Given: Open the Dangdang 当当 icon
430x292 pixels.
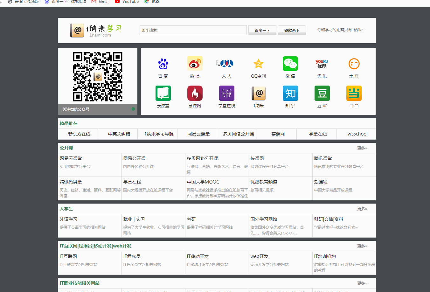Looking at the screenshot, I should (x=354, y=94).
